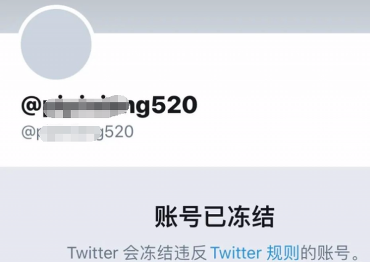This screenshot has height=262, width=370.
Task: Select the bold display name ending in g520
Action: click(109, 105)
